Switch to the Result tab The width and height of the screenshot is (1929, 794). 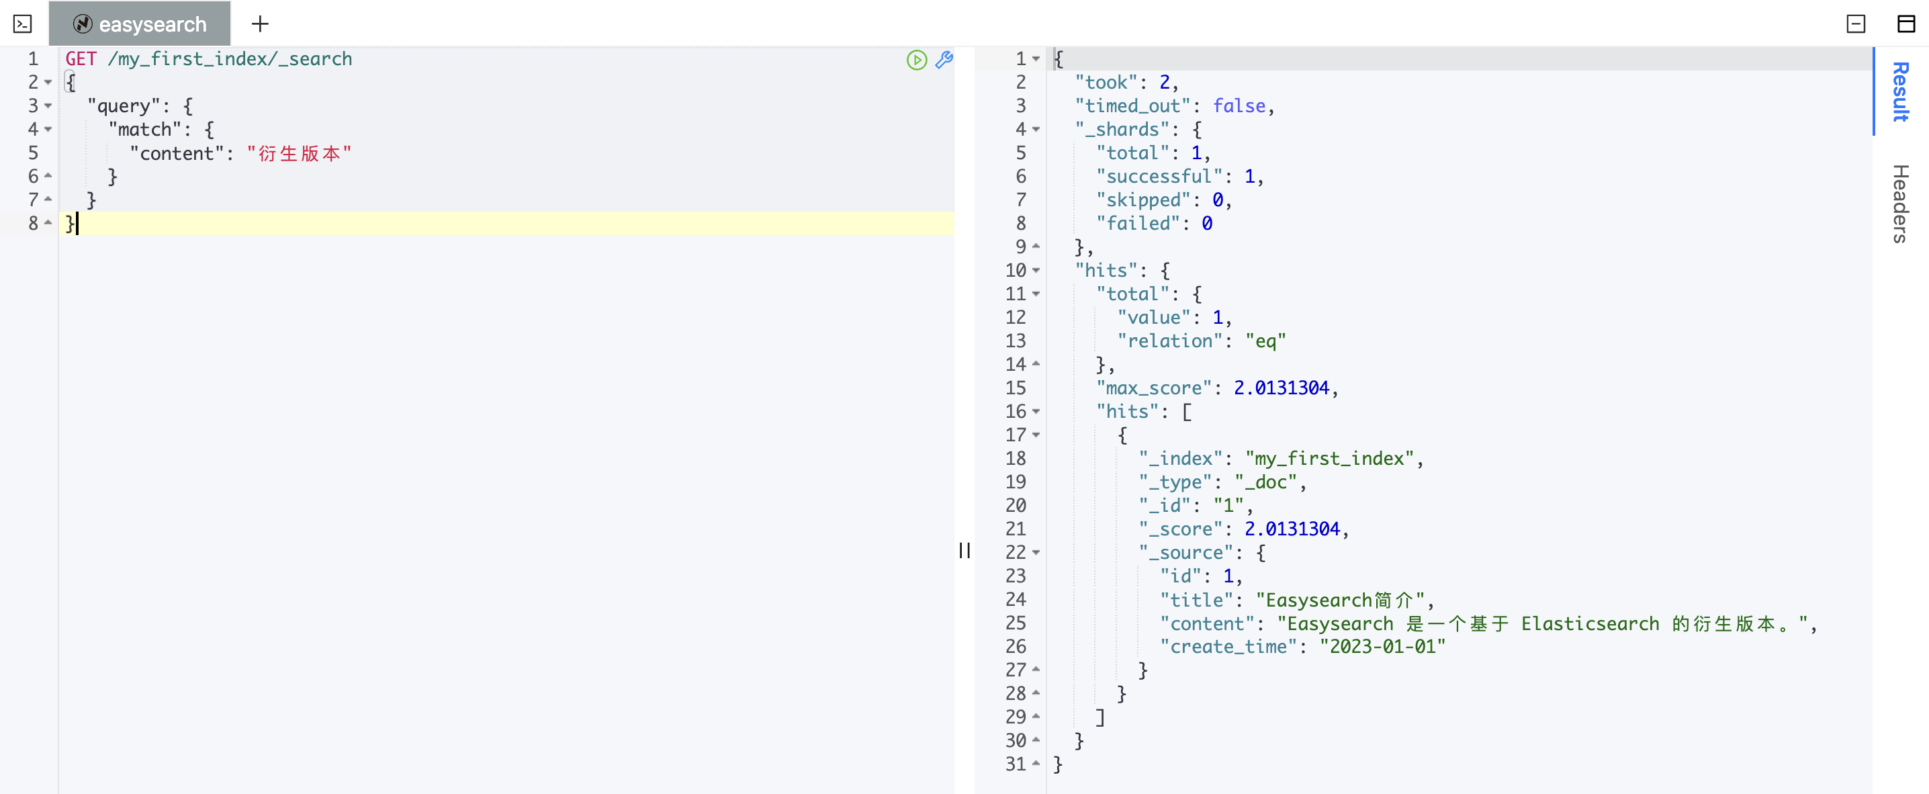tap(1901, 91)
